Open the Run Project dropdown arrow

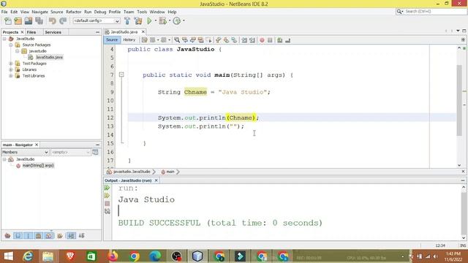point(156,21)
